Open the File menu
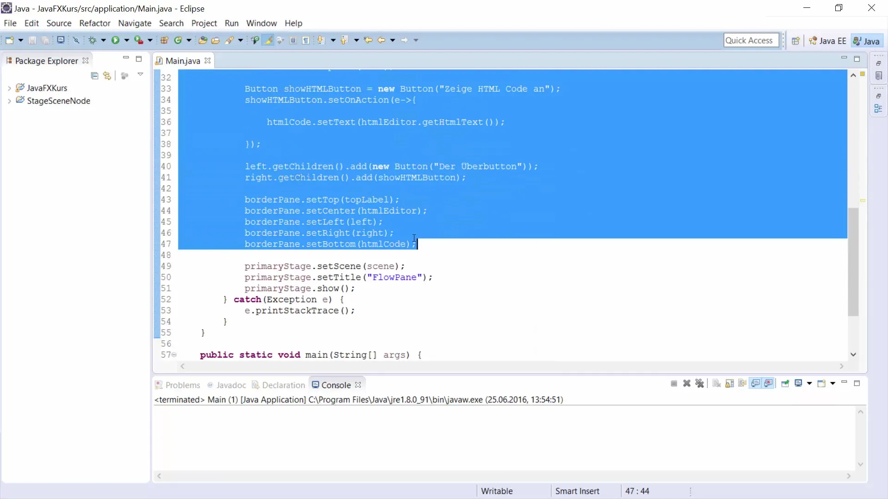The image size is (888, 499). (x=10, y=23)
